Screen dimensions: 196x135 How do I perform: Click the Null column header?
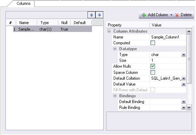tap(64, 23)
